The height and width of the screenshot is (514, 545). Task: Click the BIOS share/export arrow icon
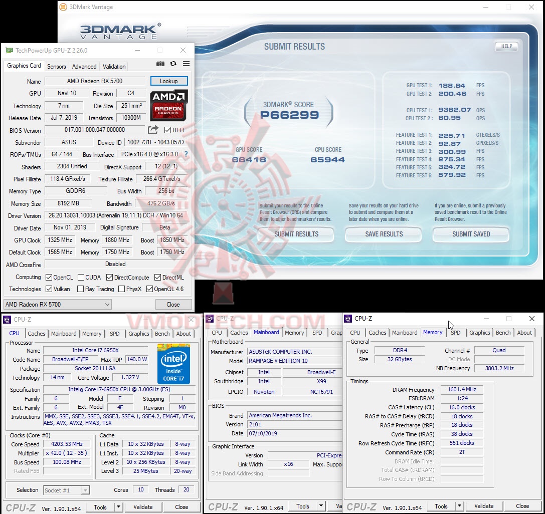click(x=153, y=130)
